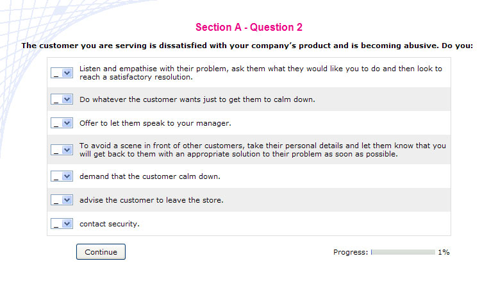This screenshot has height=288, width=498.
Task: Open dropdown next to 'demand that the customer calm down'
Action: (x=62, y=176)
